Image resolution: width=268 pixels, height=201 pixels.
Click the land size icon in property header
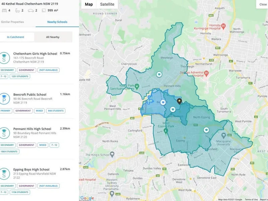pyautogui.click(x=44, y=10)
